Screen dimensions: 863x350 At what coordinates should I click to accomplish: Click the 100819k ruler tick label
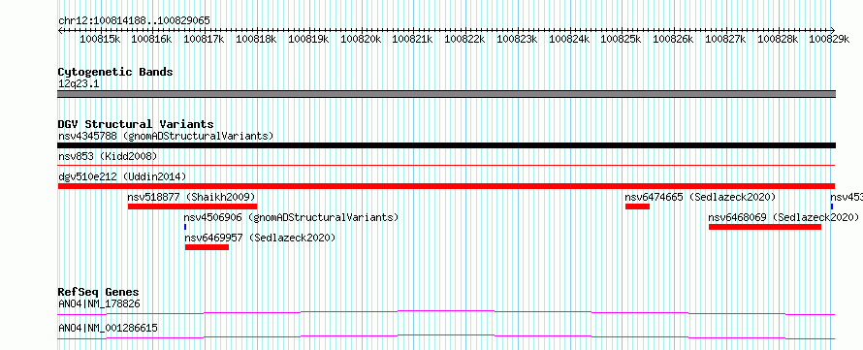pyautogui.click(x=308, y=39)
